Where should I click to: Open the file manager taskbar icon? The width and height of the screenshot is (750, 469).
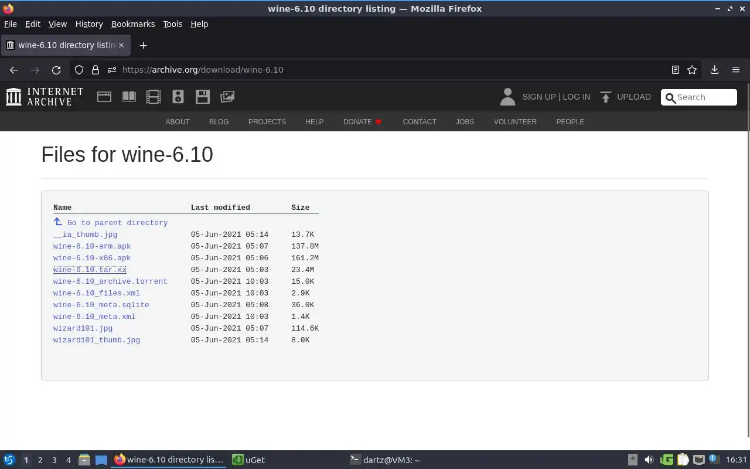84,460
